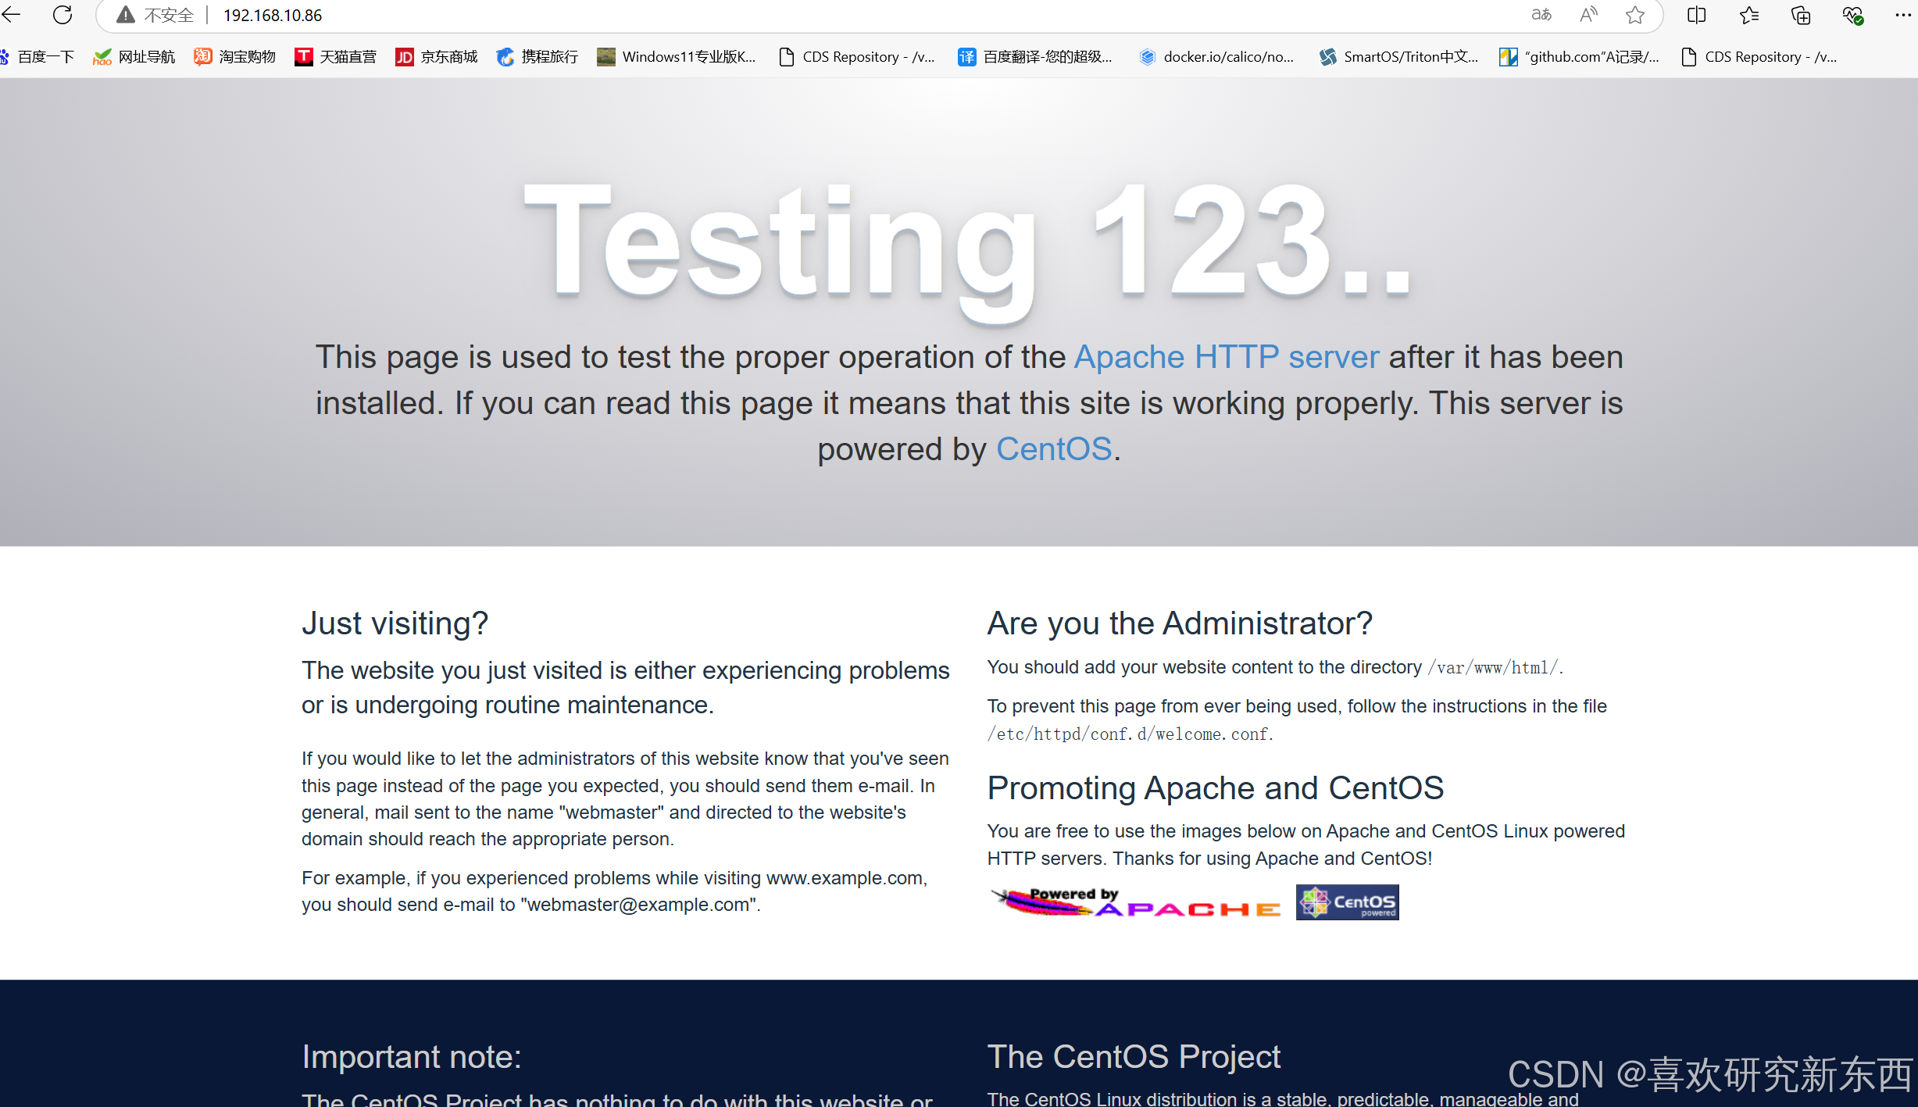
Task: Open the collections icon
Action: [1801, 15]
